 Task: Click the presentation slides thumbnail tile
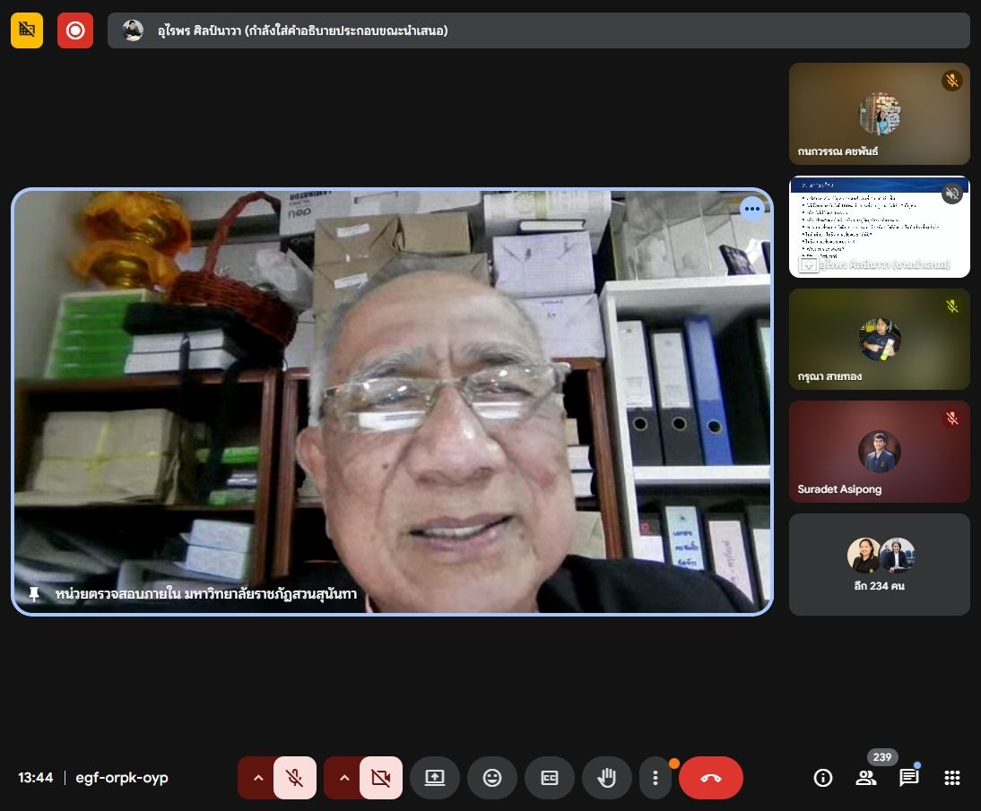point(879,227)
